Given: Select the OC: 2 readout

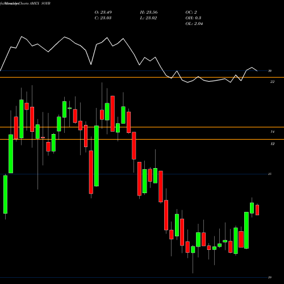Looking at the screenshot, I should (x=191, y=12).
